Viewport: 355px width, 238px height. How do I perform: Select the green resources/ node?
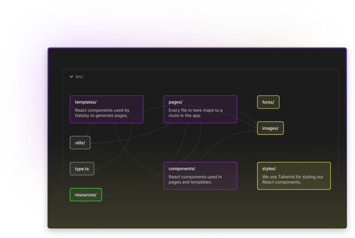86,194
